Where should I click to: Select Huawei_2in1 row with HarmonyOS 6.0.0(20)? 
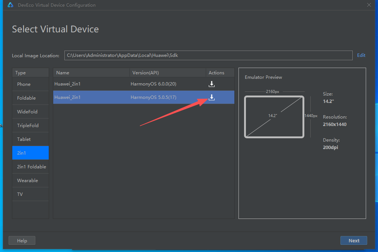coord(144,84)
